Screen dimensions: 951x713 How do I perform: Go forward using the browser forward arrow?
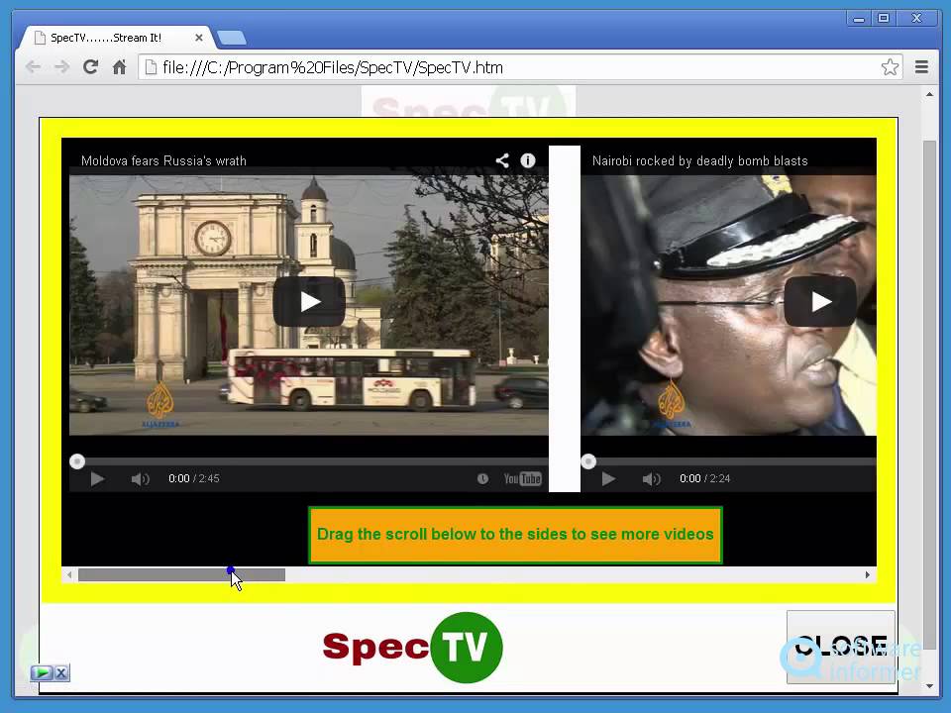[x=61, y=66]
